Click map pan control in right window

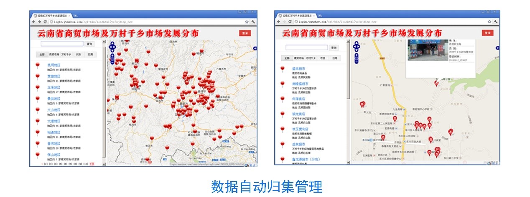[356, 47]
